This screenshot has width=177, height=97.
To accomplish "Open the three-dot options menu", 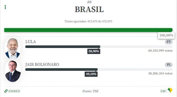I will [5, 7].
